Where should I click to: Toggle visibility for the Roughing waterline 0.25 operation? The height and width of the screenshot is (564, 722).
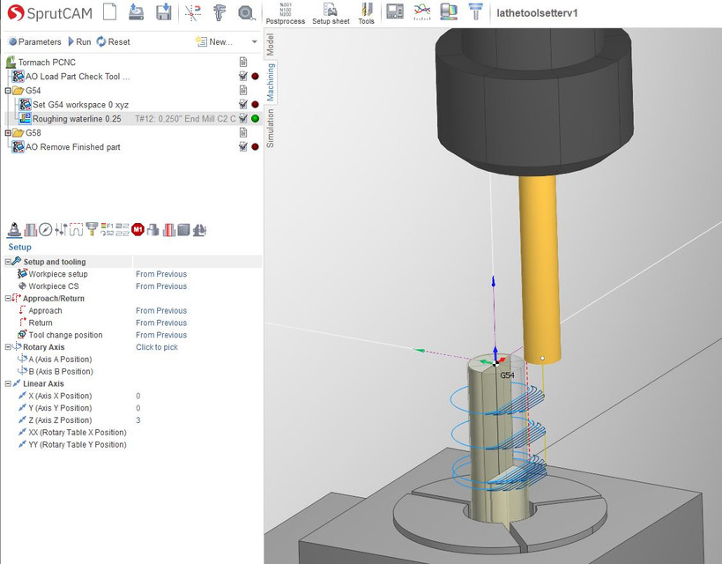(x=242, y=118)
